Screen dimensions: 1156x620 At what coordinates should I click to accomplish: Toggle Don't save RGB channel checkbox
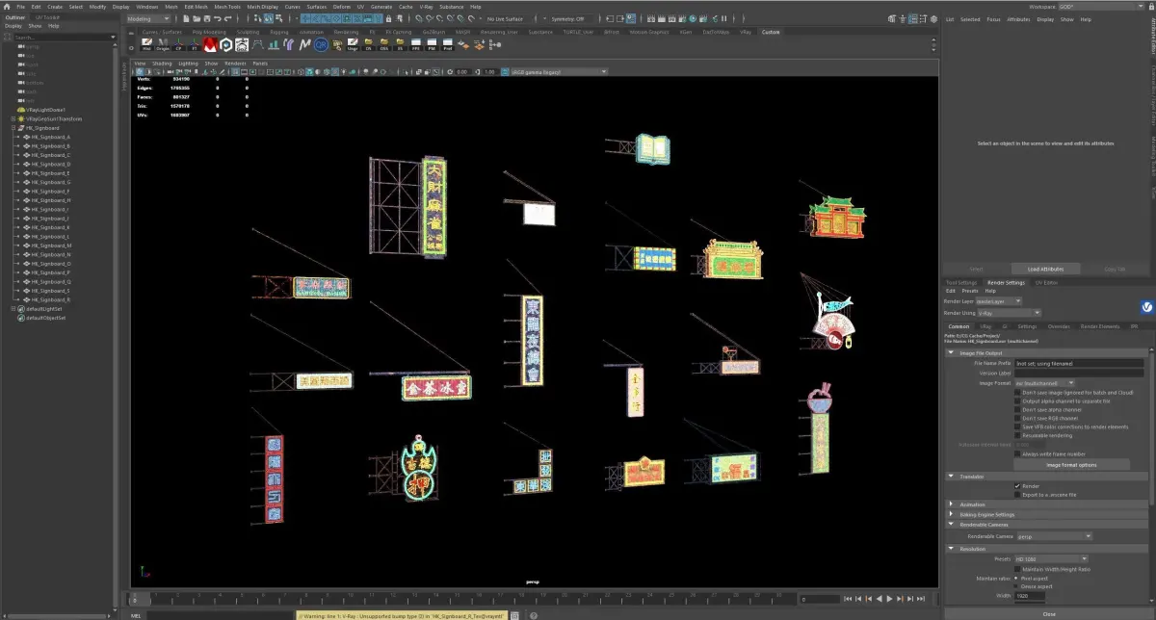[x=1017, y=419]
